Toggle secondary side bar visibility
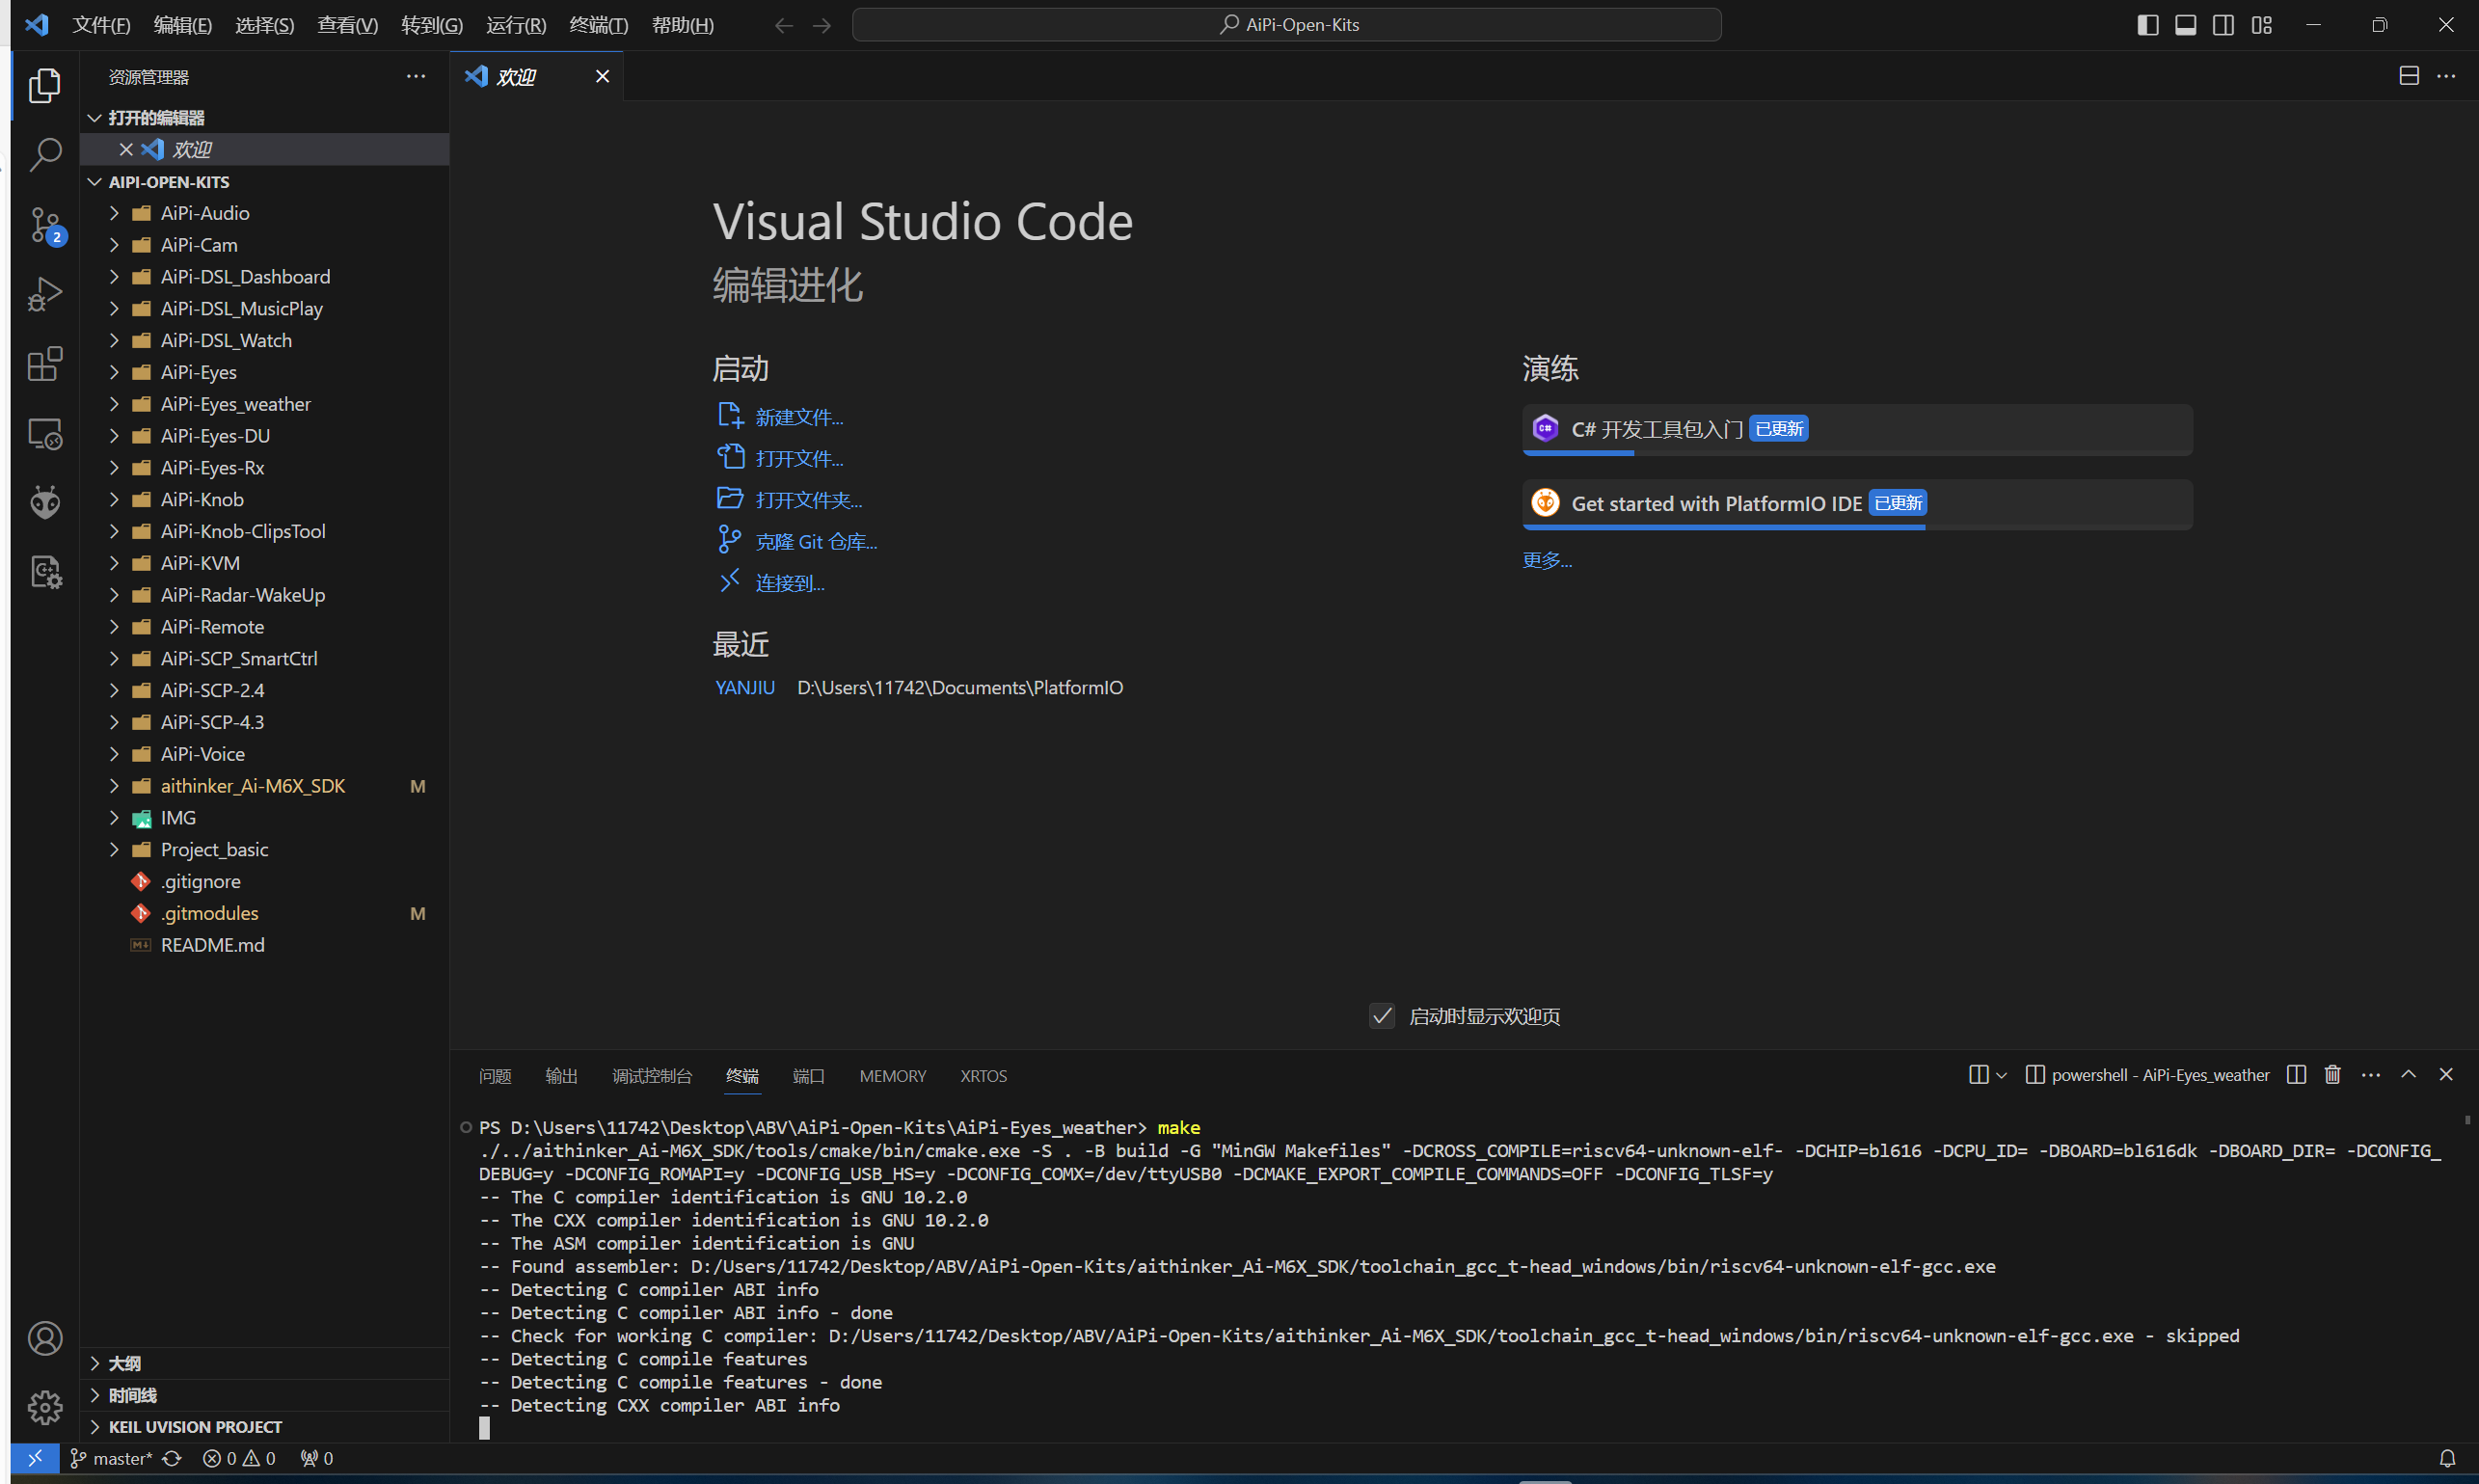This screenshot has height=1484, width=2479. point(2223,25)
